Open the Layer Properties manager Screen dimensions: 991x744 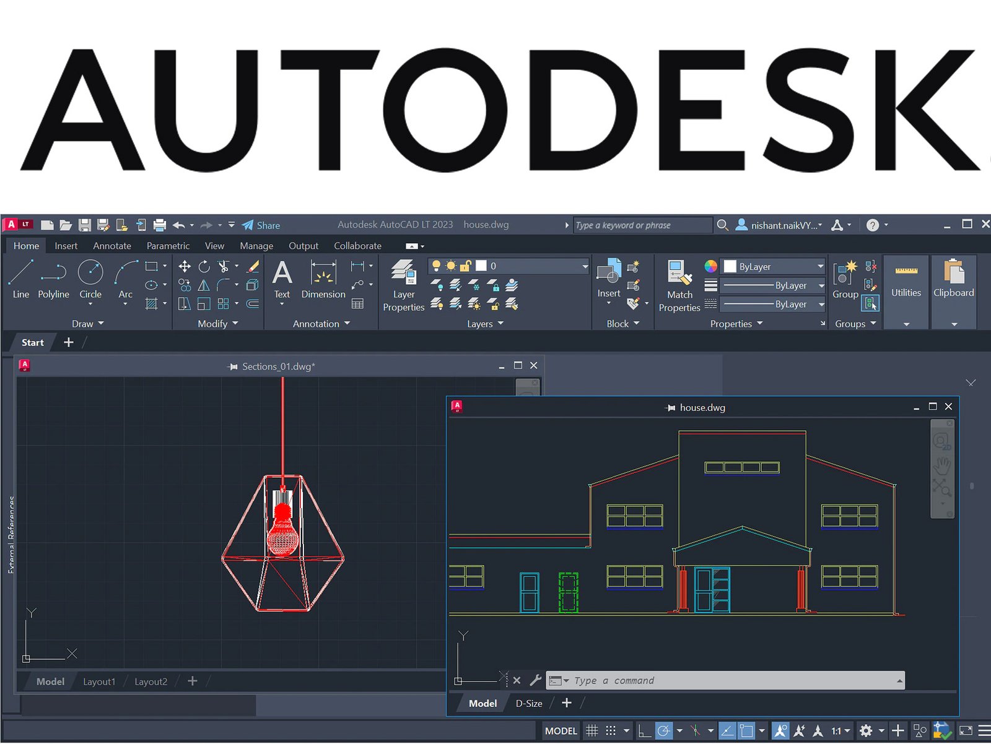[403, 285]
